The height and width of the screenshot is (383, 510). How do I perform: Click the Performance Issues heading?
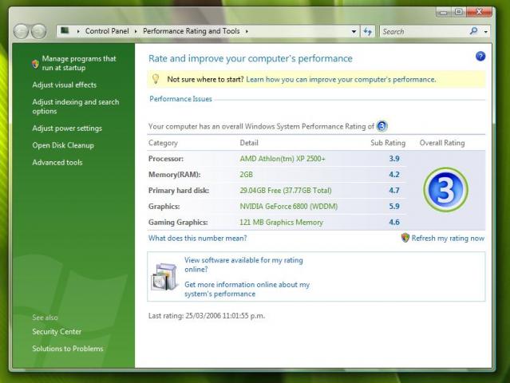click(x=180, y=99)
